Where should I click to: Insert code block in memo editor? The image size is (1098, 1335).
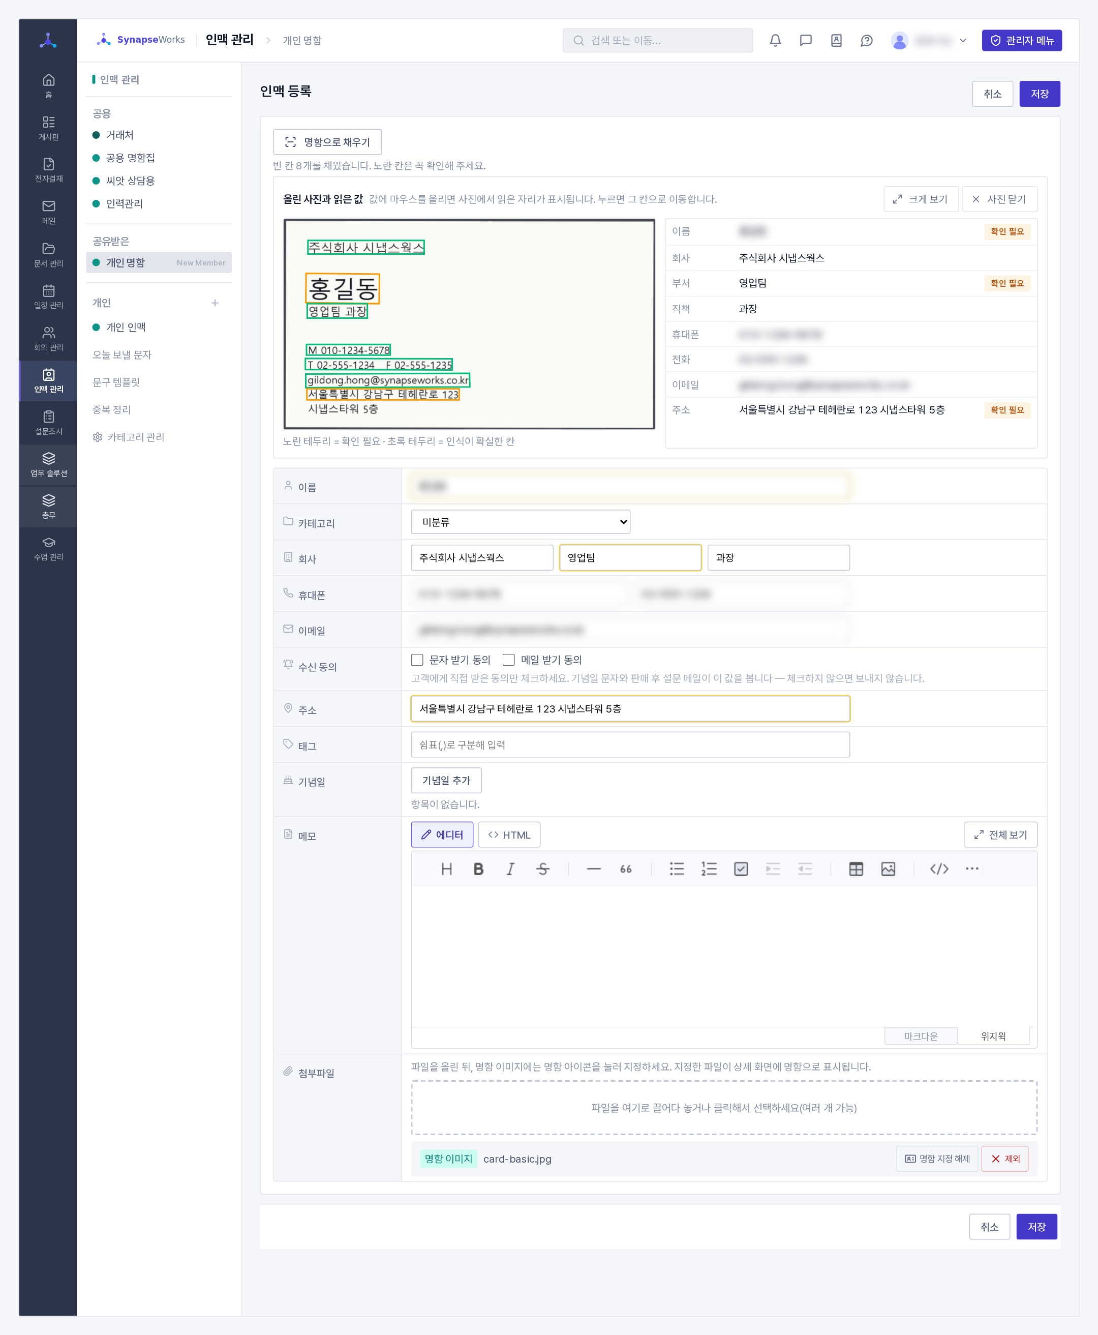[938, 869]
